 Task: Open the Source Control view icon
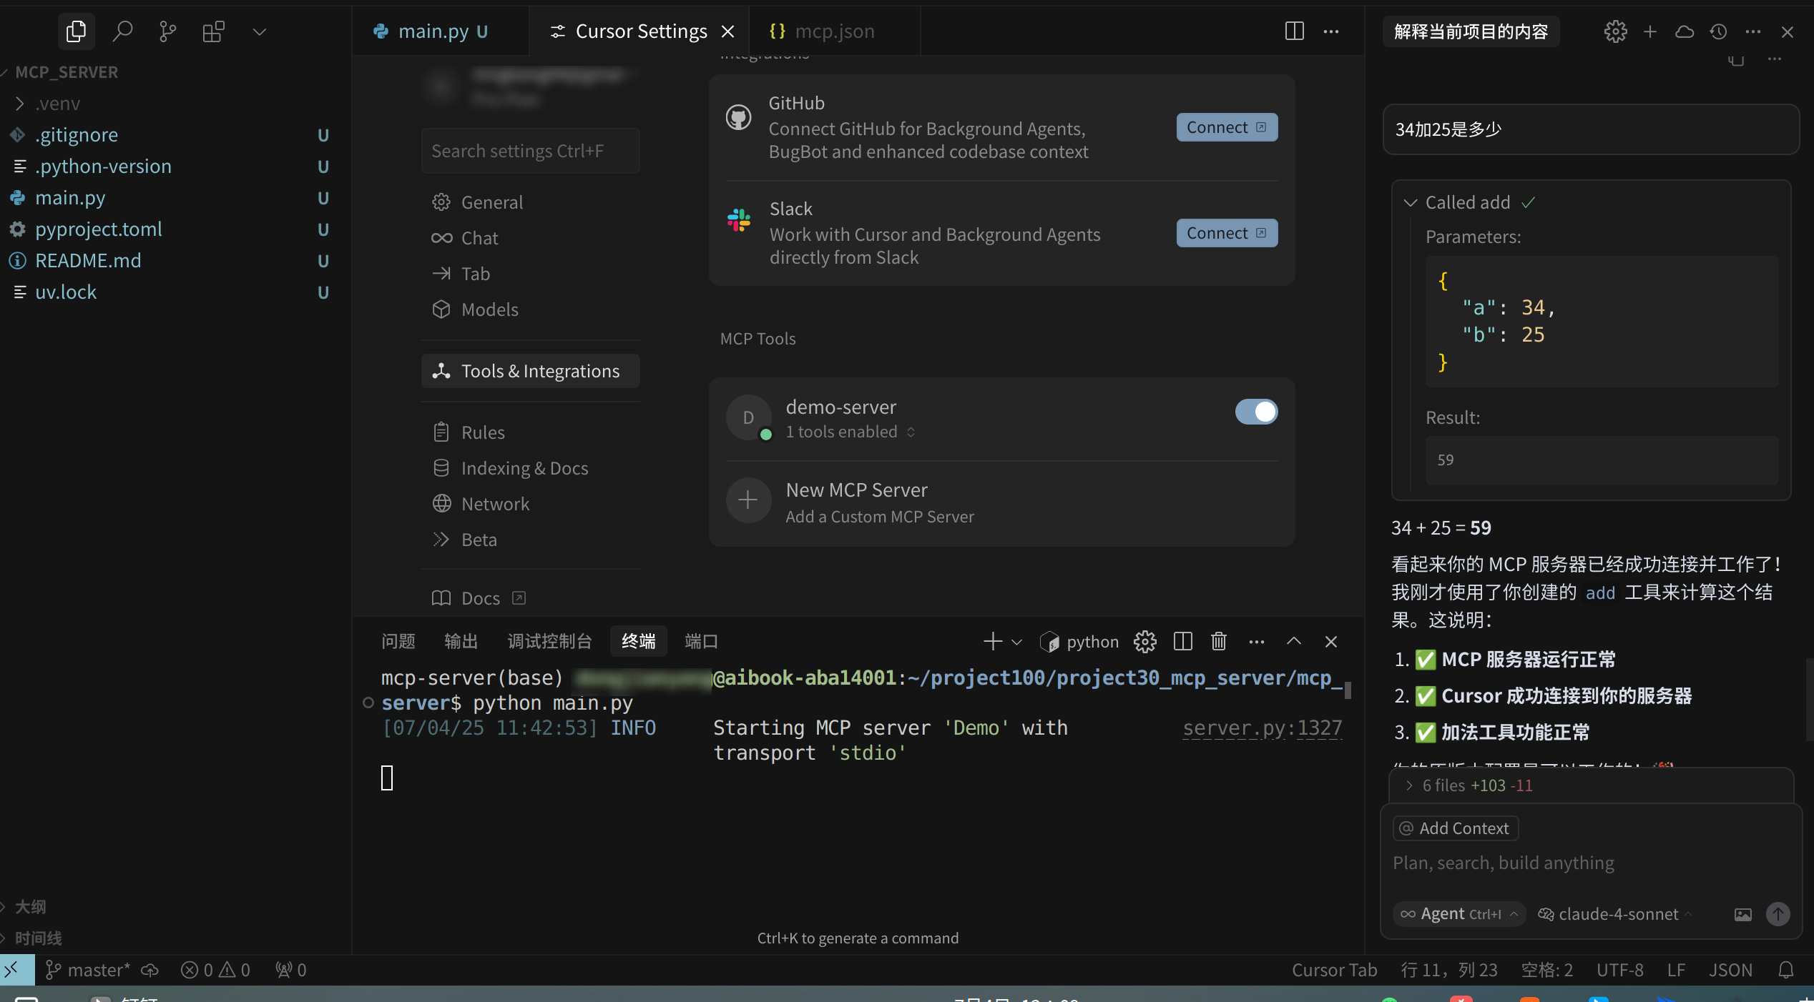point(167,31)
